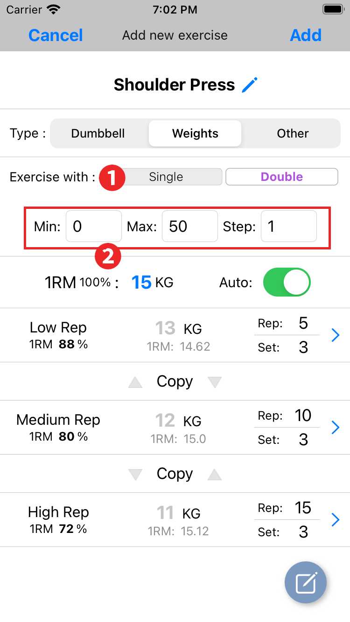This screenshot has height=622, width=350.
Task: Switch type to Other
Action: pyautogui.click(x=293, y=134)
